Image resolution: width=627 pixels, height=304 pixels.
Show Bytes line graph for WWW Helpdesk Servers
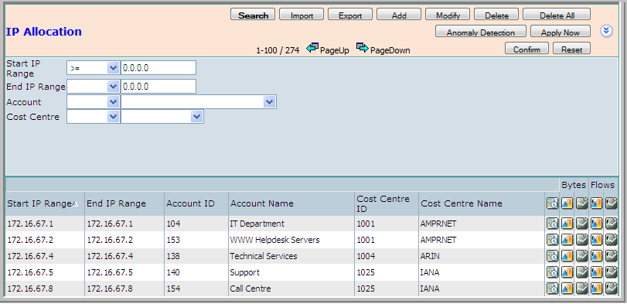click(581, 240)
